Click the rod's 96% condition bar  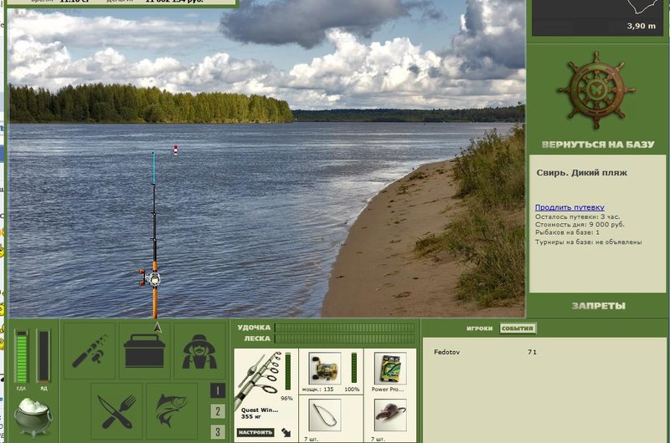pos(288,371)
